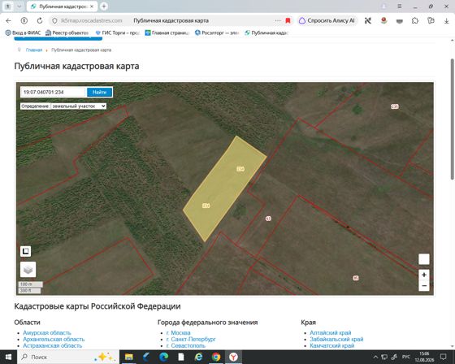Open the three-dots menu in address bar
Image resolution: width=455 pixels, height=364 pixels.
pos(278,20)
